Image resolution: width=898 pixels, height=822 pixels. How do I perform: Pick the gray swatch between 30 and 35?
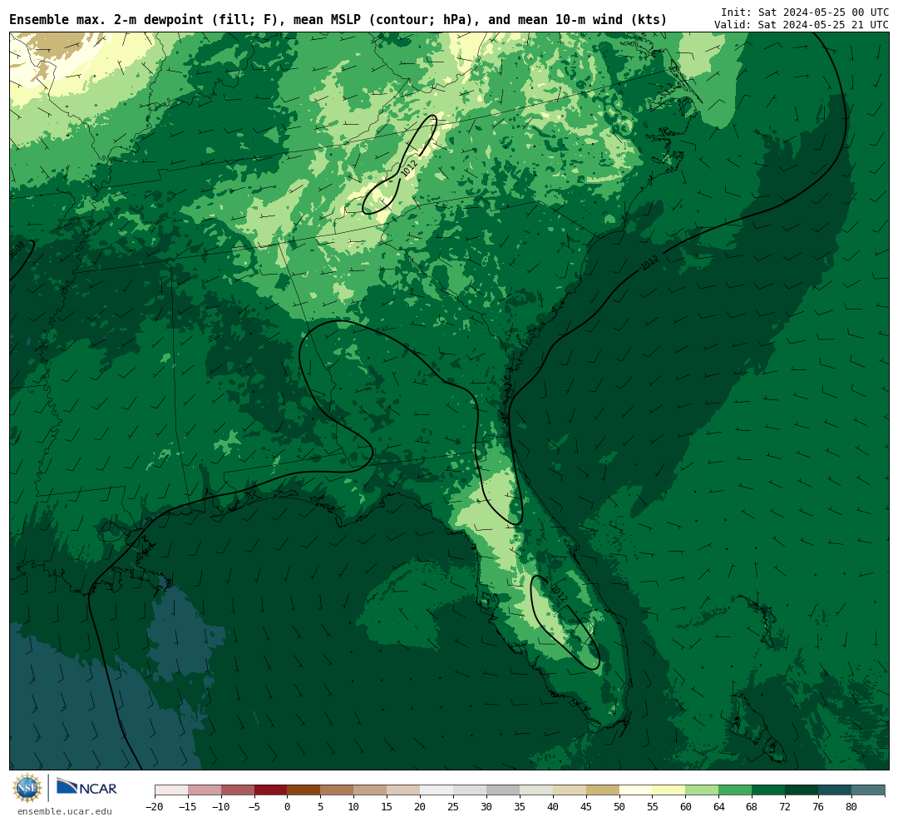[503, 790]
